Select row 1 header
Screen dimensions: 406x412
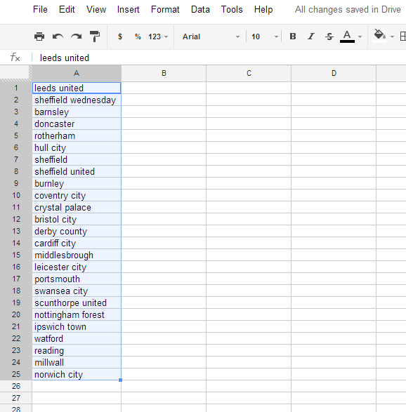click(x=15, y=88)
